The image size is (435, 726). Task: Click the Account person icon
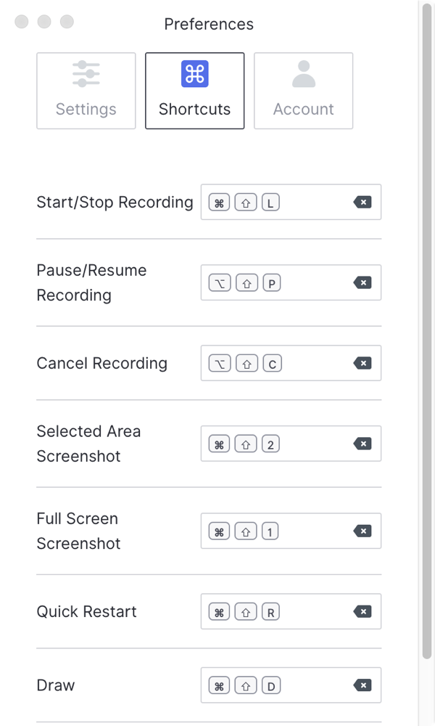pyautogui.click(x=303, y=74)
